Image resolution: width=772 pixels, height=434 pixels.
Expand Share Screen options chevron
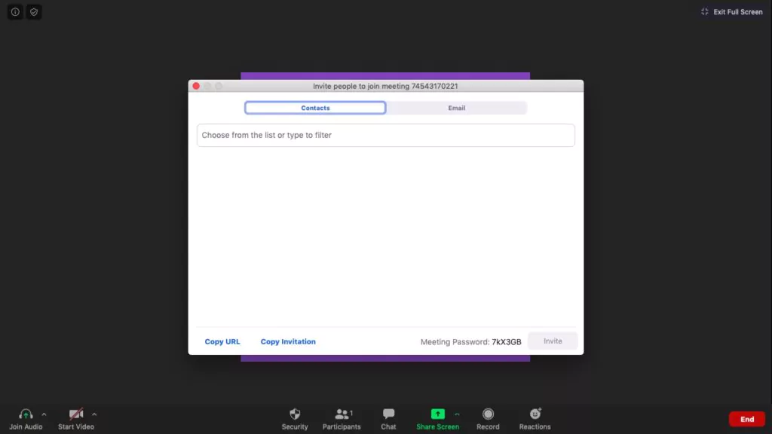pyautogui.click(x=456, y=414)
